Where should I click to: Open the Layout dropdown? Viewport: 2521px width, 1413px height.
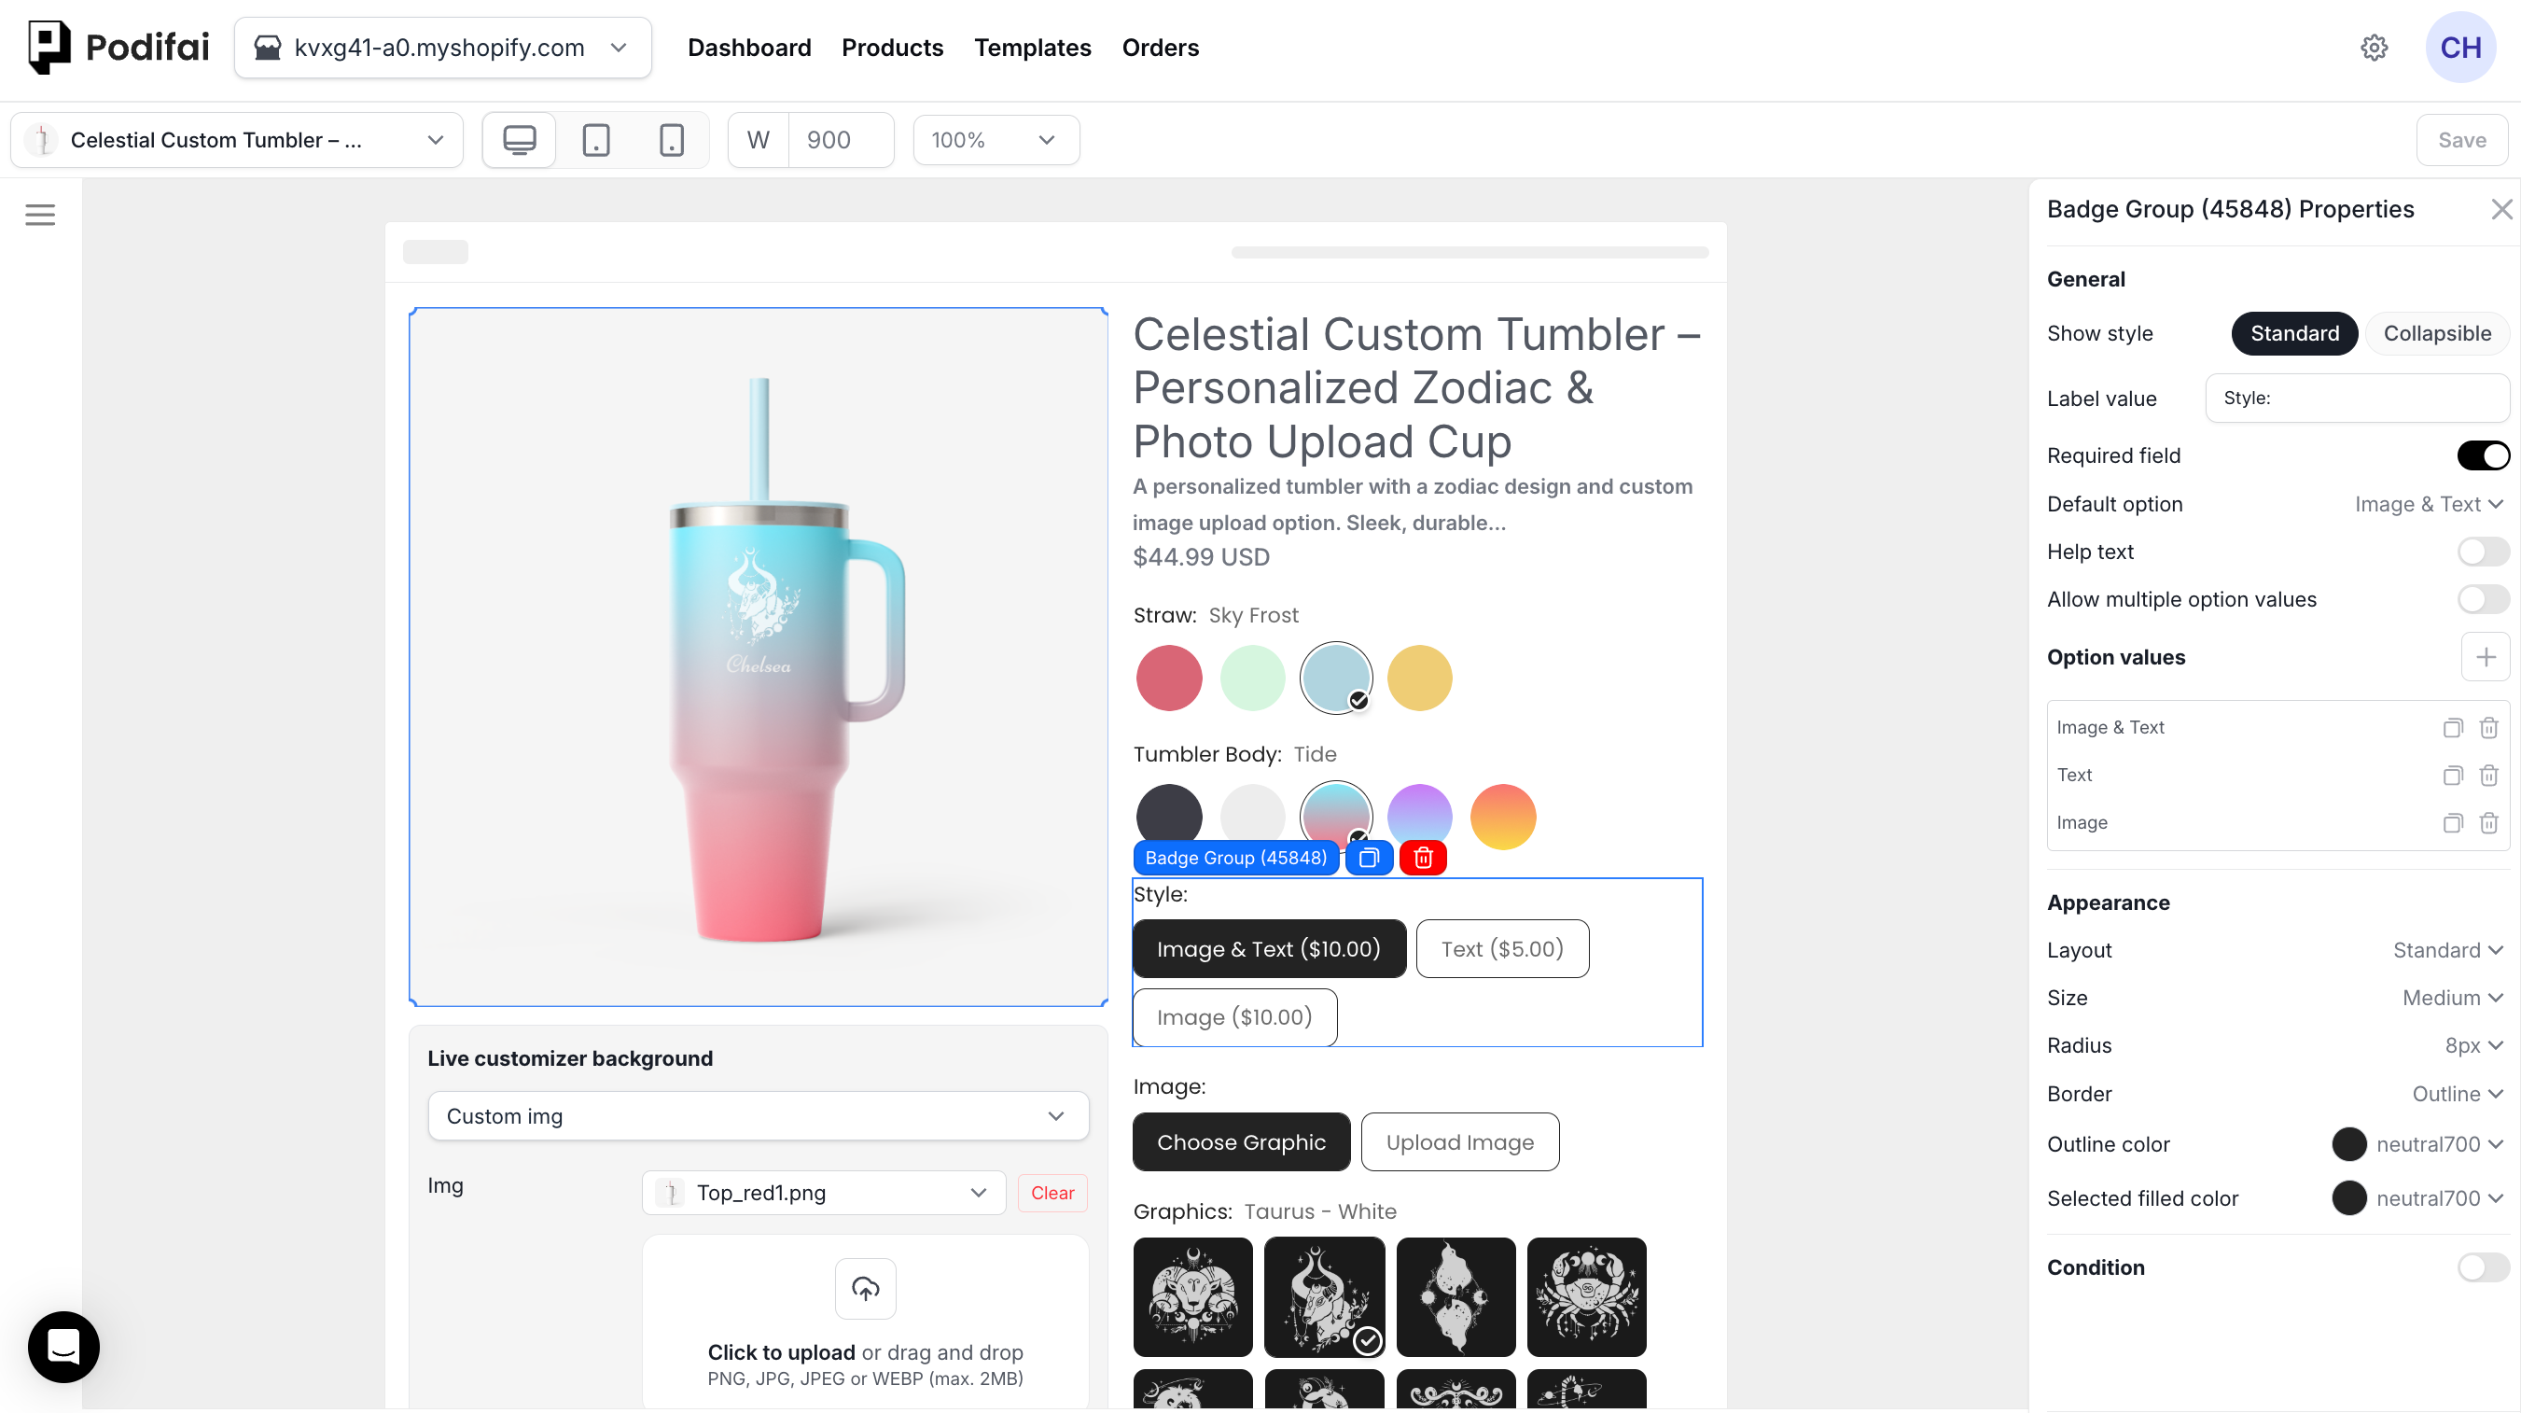[x=2446, y=950]
